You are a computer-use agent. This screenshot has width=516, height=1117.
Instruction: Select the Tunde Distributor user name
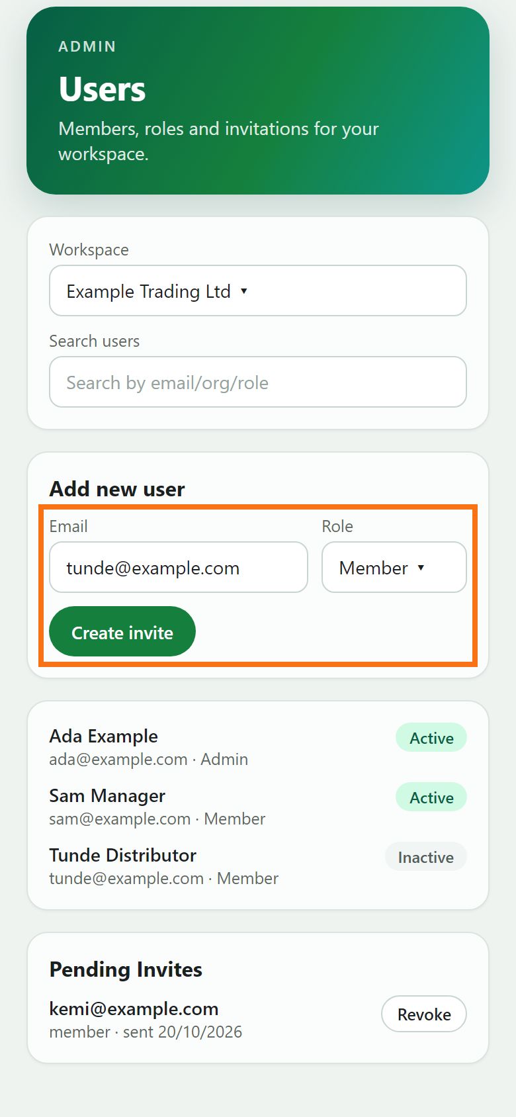(123, 855)
